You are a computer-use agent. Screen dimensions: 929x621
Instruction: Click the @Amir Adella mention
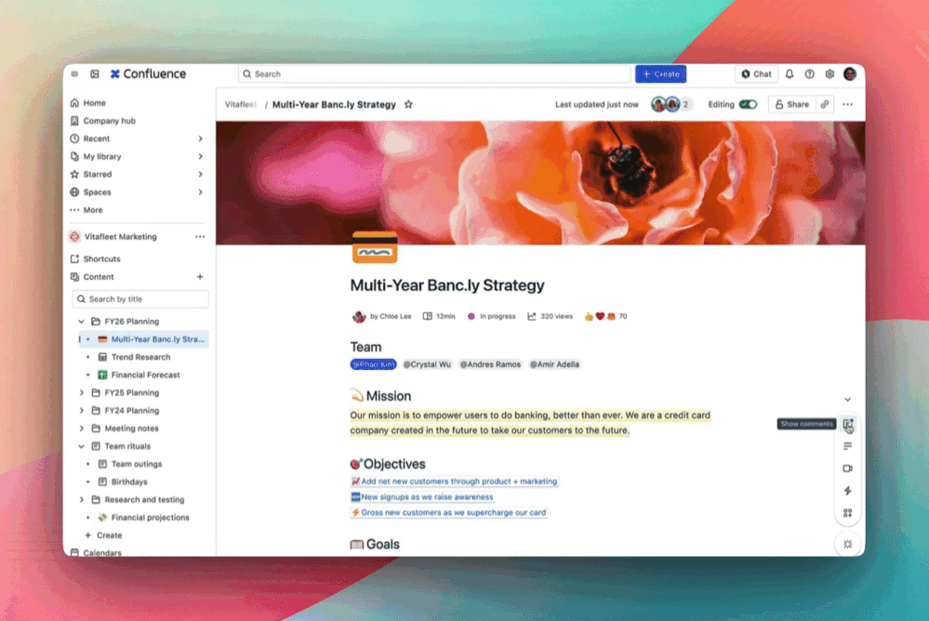pyautogui.click(x=554, y=364)
